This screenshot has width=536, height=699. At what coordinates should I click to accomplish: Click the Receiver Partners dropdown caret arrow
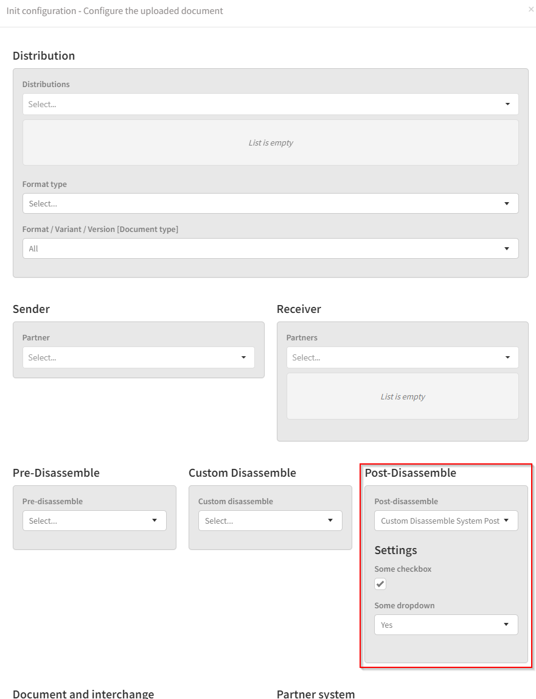pyautogui.click(x=507, y=357)
